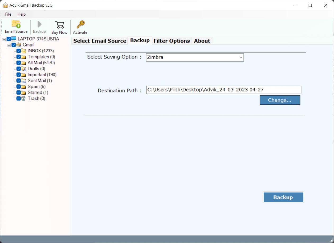This screenshot has height=243, width=334.
Task: Open the File menu
Action: (8, 14)
